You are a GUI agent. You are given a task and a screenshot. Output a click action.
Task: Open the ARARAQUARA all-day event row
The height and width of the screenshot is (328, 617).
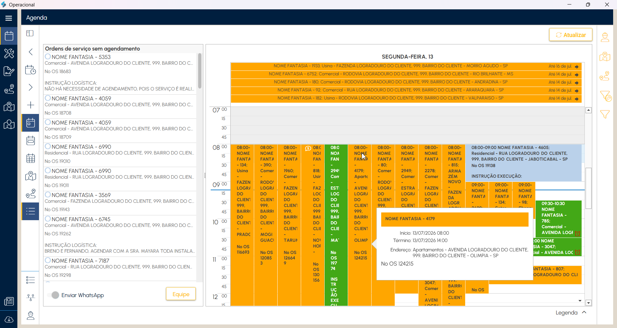pos(406,90)
